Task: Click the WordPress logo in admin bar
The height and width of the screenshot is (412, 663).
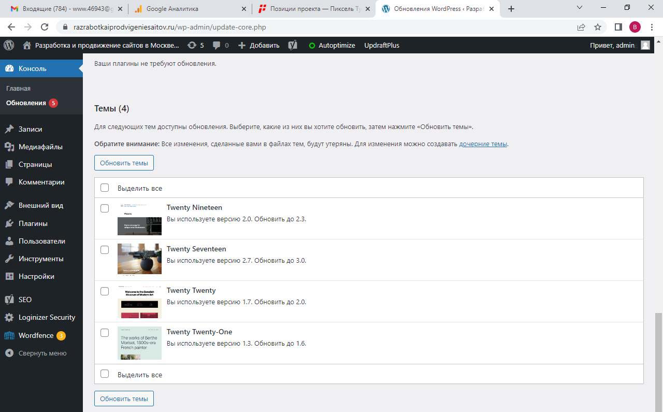Action: [9, 45]
